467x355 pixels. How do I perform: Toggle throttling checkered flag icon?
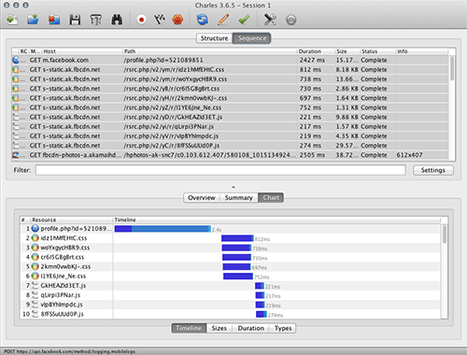click(160, 20)
